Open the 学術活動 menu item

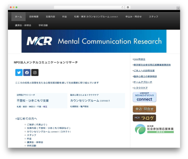click(43, 25)
